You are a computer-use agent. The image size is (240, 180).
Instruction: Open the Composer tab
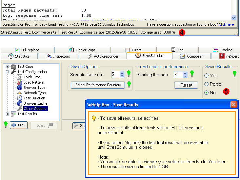[x=191, y=56]
